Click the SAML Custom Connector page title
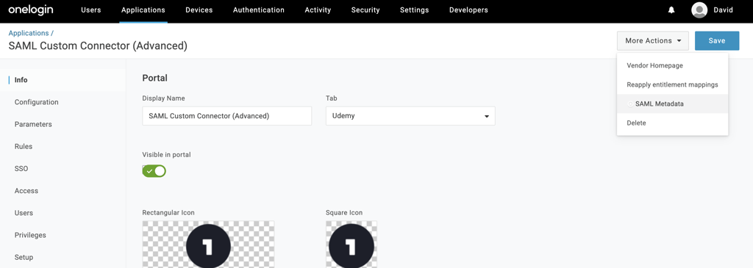Screen dimensions: 753x268 tap(98, 46)
